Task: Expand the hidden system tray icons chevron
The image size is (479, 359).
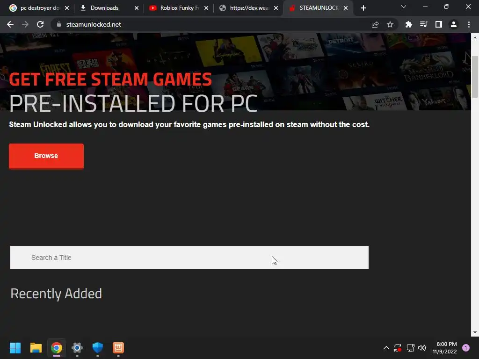Action: [386, 348]
